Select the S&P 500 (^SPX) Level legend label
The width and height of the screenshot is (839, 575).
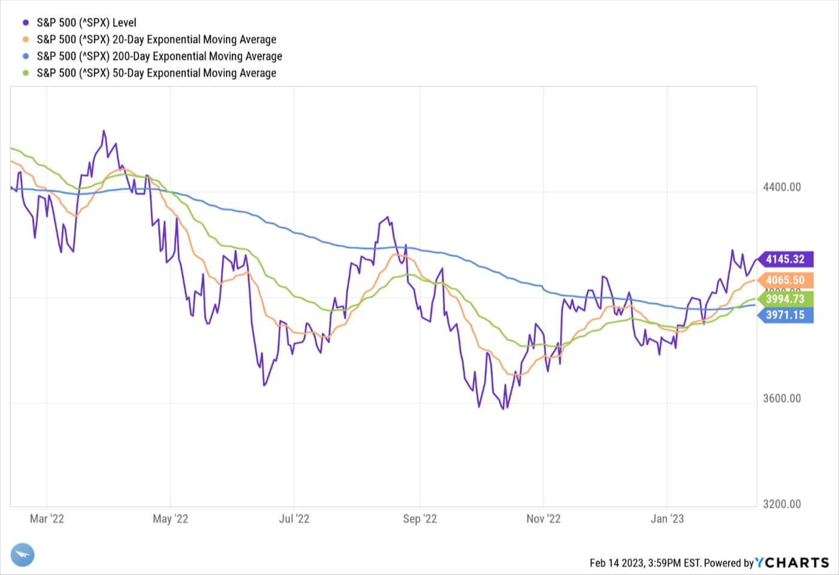pos(86,23)
